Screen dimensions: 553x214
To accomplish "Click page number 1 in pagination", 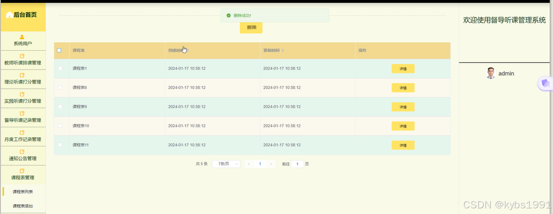I will [260, 164].
